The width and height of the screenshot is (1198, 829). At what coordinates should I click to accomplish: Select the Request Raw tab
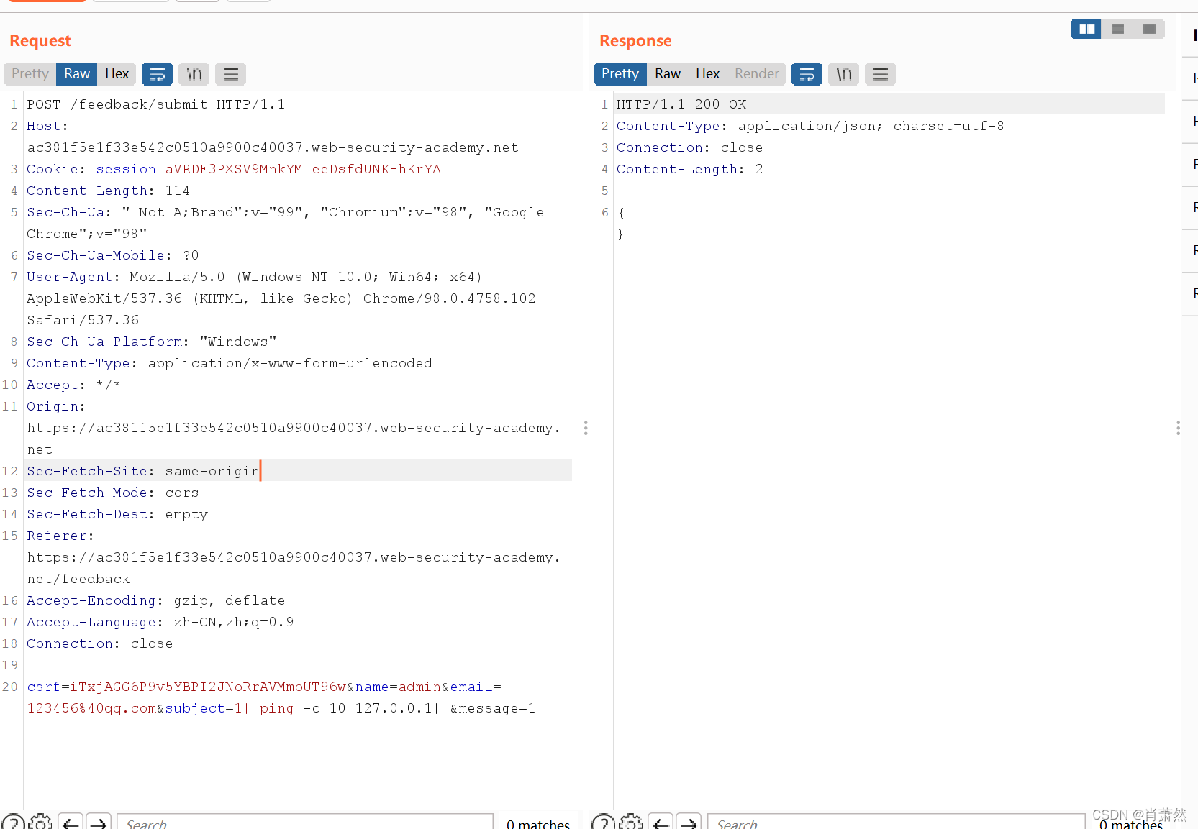pyautogui.click(x=77, y=74)
